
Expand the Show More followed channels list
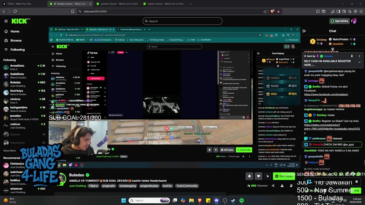coord(10,151)
